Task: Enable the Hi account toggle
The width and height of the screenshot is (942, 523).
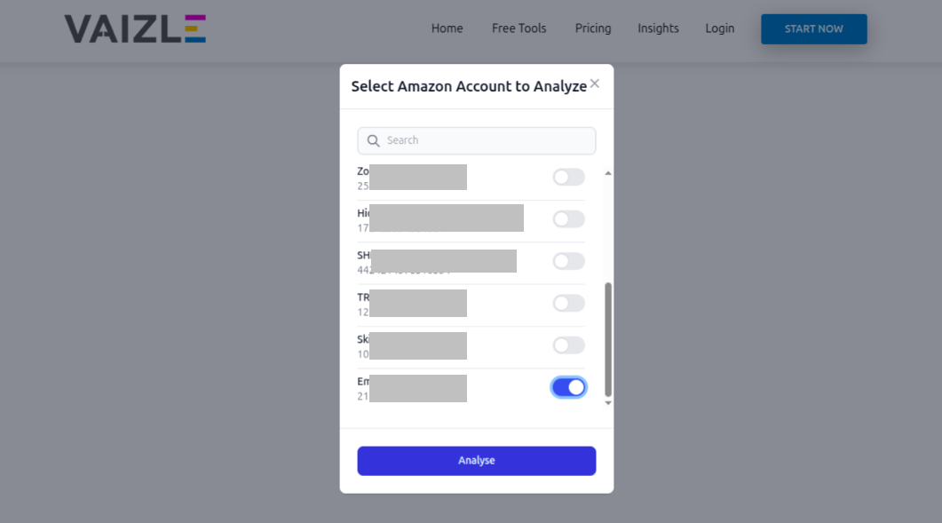Action: click(x=568, y=218)
